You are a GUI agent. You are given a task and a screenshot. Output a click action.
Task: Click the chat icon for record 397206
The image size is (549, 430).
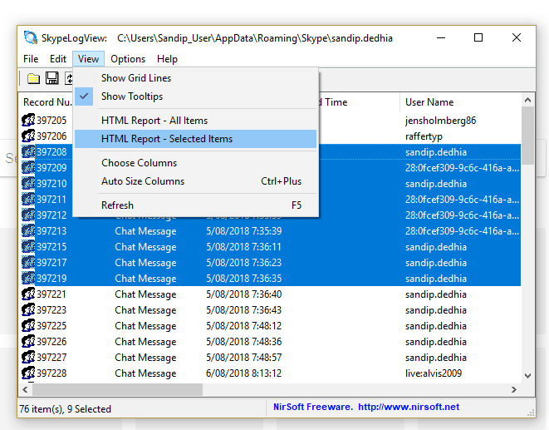tap(28, 136)
